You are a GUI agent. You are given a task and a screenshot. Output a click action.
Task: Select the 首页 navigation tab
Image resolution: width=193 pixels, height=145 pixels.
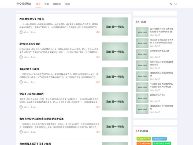click(38, 4)
